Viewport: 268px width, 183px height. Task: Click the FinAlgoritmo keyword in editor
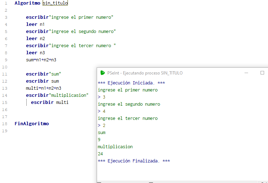tap(32, 124)
